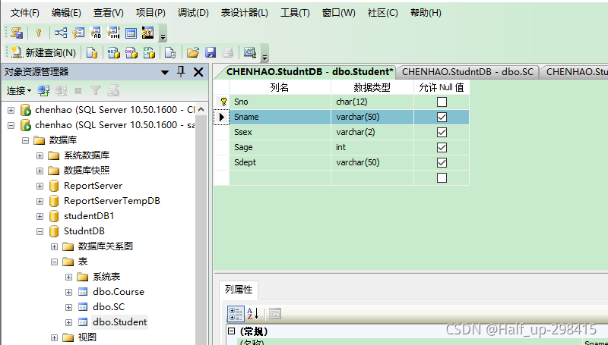
Task: Open the Manage Spatial Indexes icon
Action: (148, 33)
